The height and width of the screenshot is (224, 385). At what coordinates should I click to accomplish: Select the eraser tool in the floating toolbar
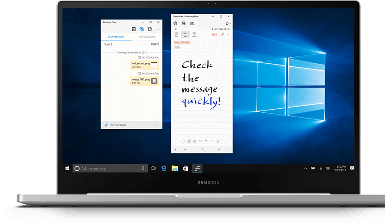[x=195, y=141]
